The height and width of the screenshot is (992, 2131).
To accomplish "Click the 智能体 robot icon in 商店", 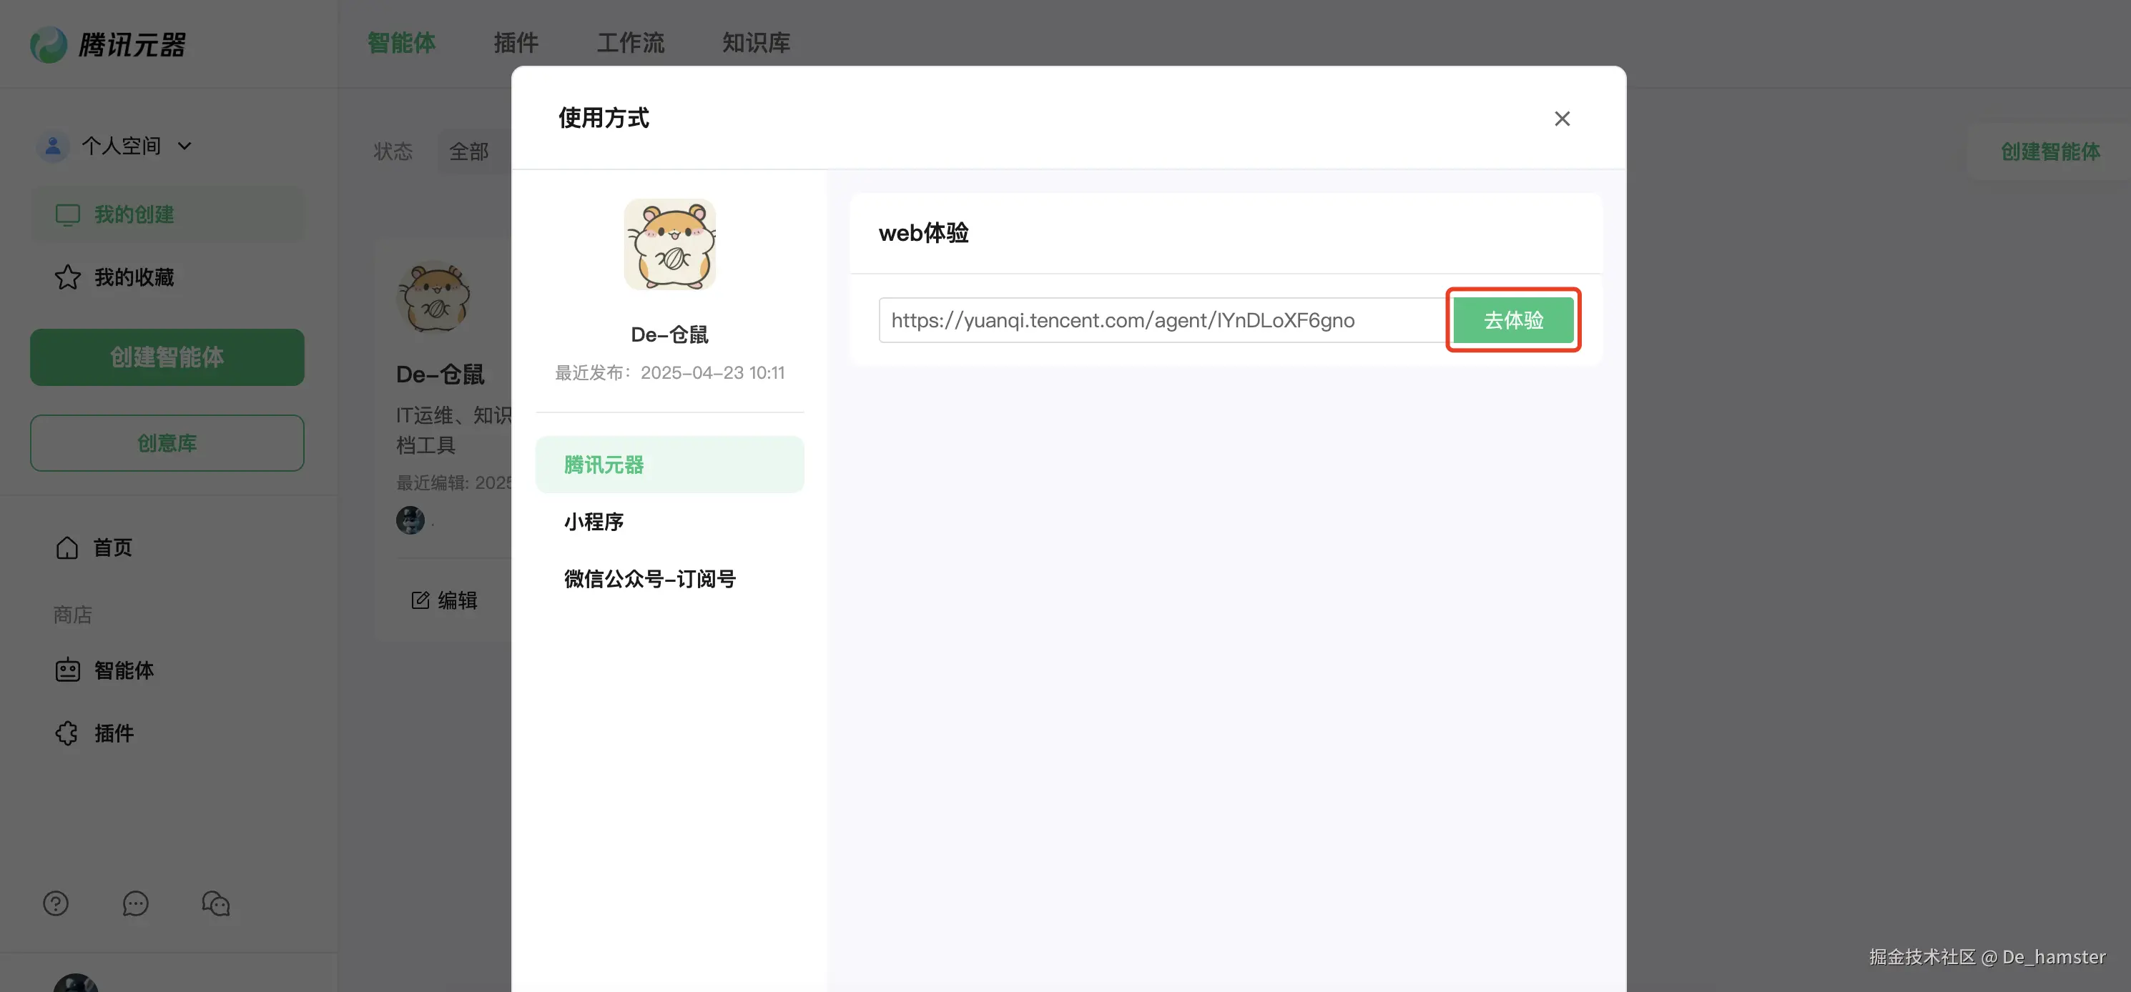I will (x=68, y=670).
